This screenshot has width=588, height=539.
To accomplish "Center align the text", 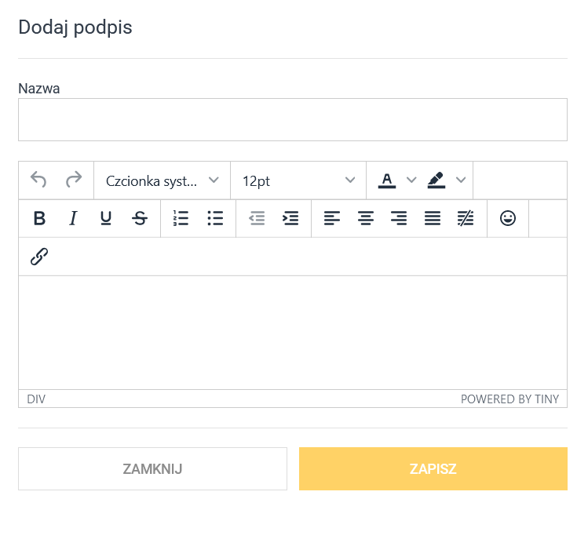I will (366, 219).
